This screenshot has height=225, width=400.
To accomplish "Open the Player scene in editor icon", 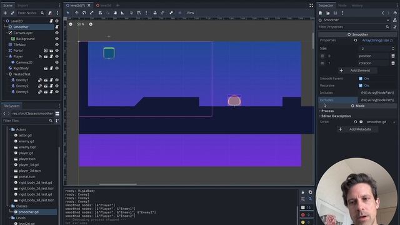I will pyautogui.click(x=46, y=56).
